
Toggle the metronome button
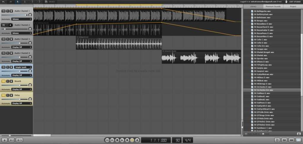(x=137, y=140)
